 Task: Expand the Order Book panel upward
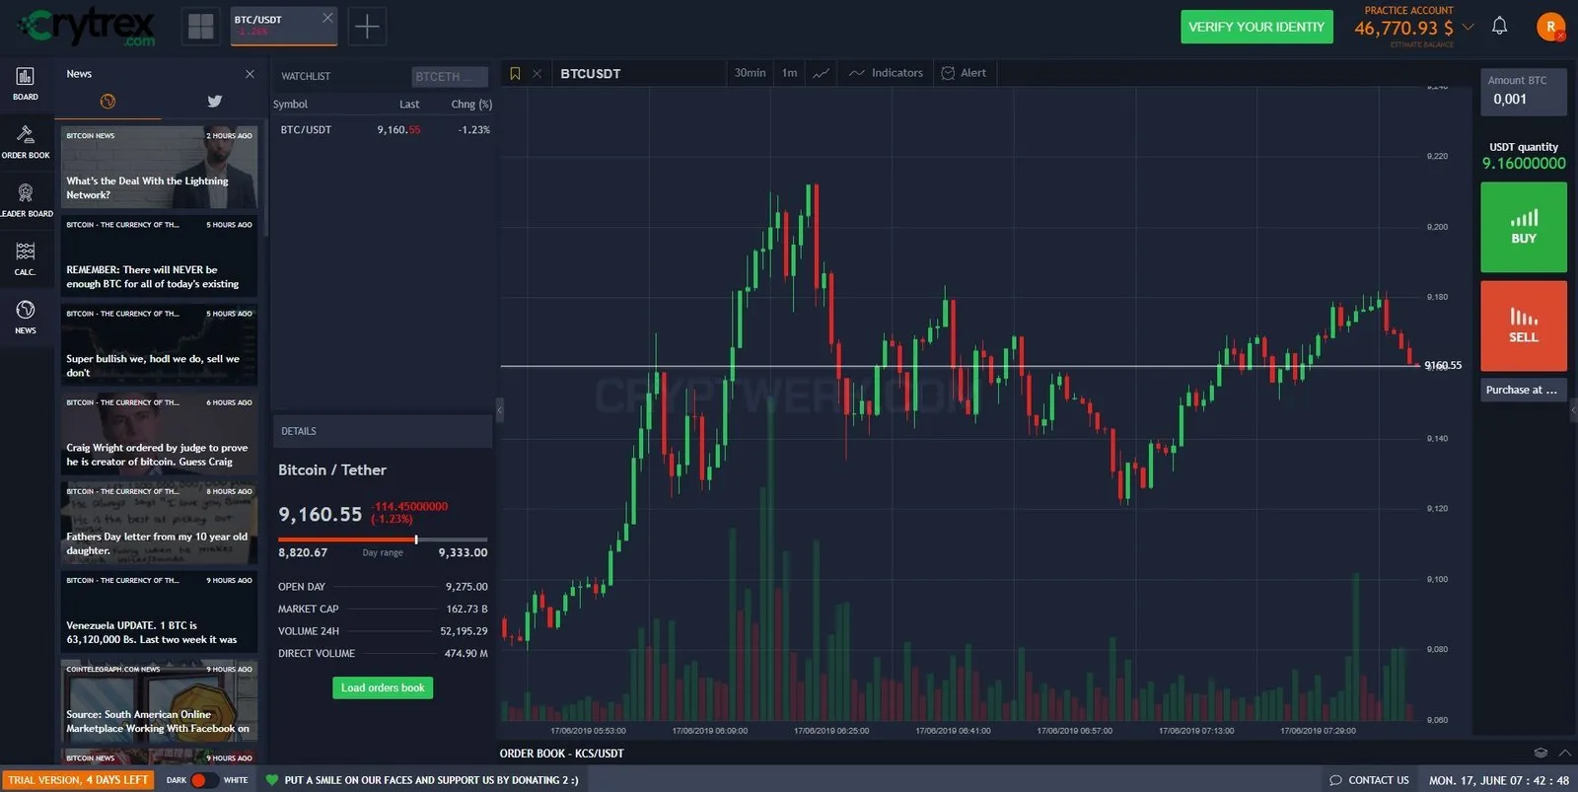click(1564, 753)
